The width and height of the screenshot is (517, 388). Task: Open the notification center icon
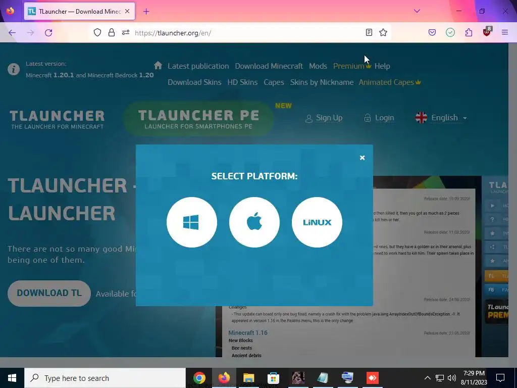tap(500, 378)
